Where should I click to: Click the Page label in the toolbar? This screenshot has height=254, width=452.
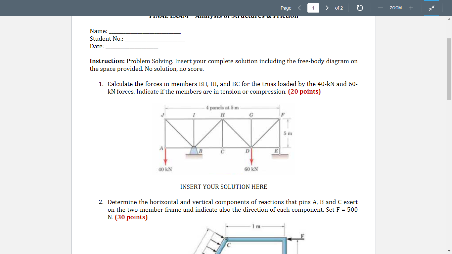[286, 8]
